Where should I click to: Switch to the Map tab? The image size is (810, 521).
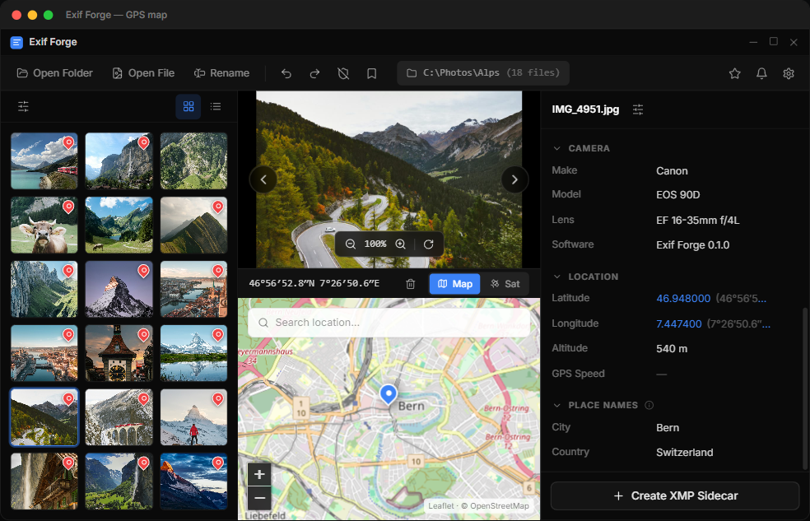[454, 283]
